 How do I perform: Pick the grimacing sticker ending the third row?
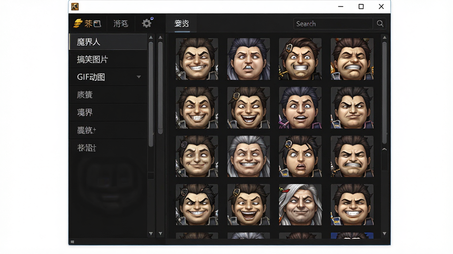[352, 157]
